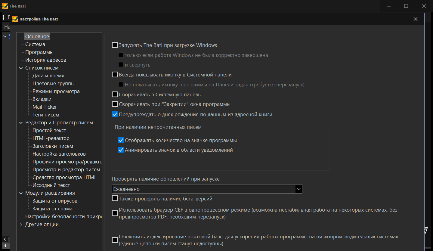Select Список писем tree item
Screen dimensions: 433x251
click(x=42, y=68)
